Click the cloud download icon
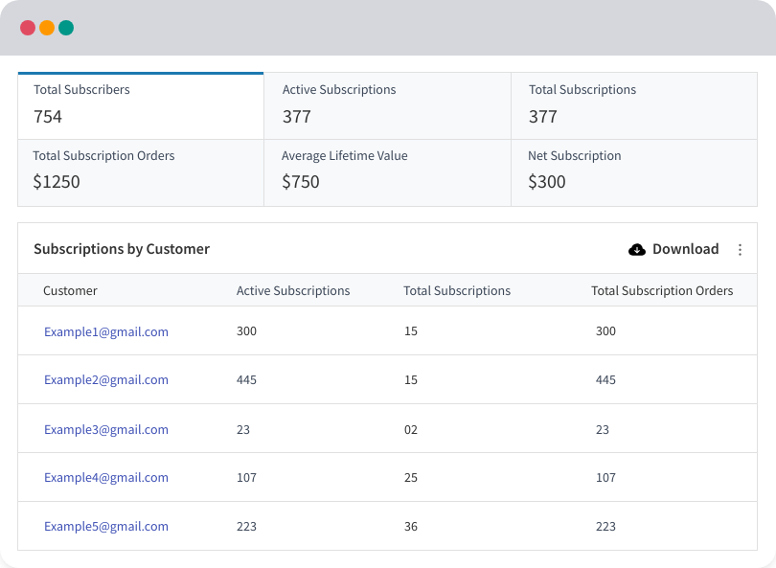 tap(637, 250)
